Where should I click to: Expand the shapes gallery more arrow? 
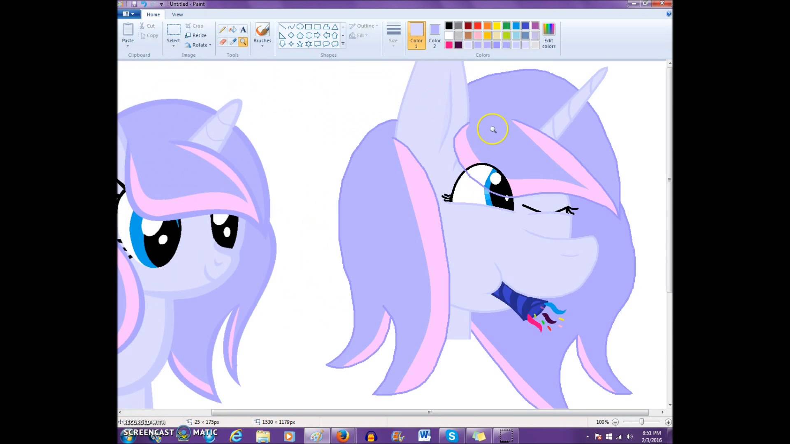(x=343, y=44)
